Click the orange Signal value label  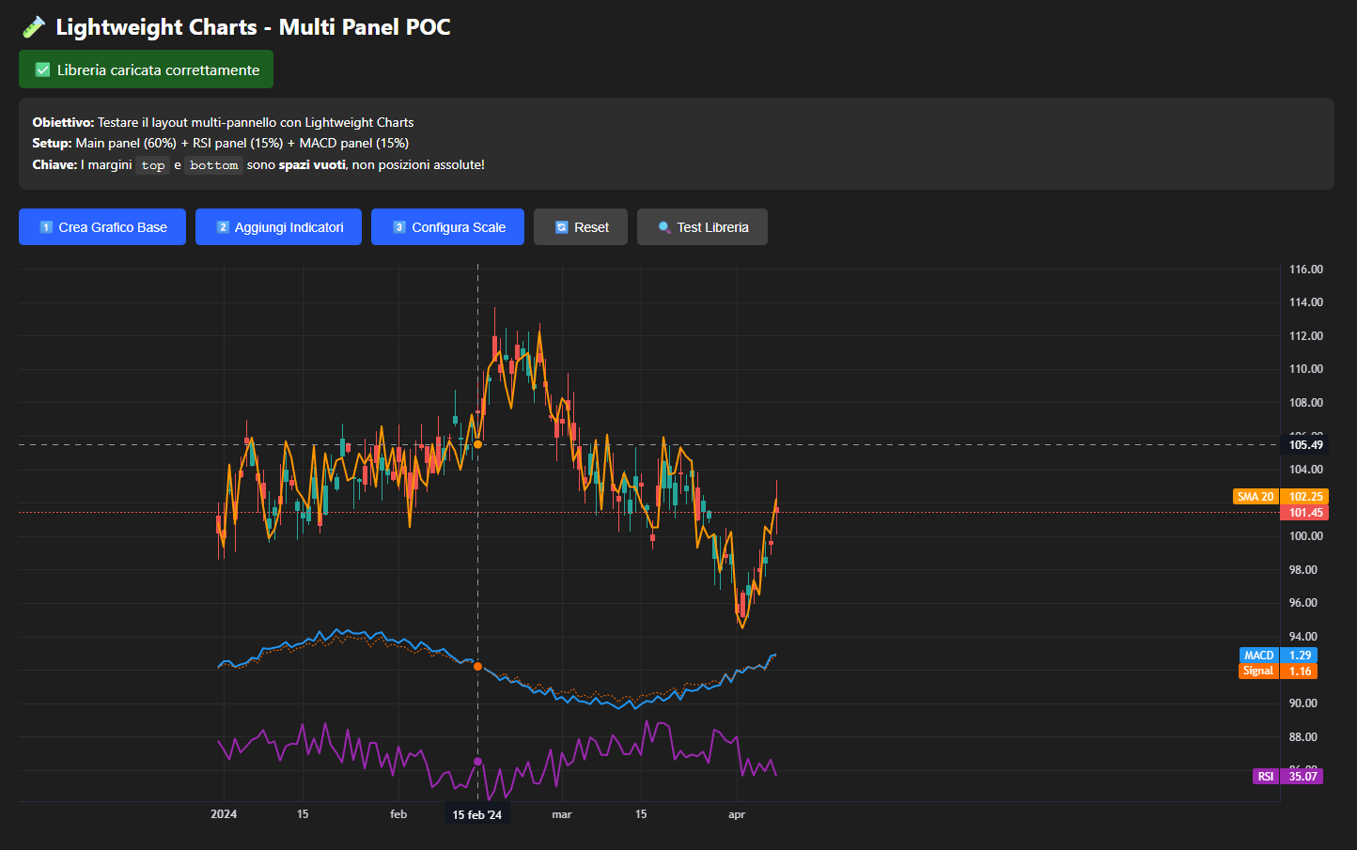(x=1258, y=671)
